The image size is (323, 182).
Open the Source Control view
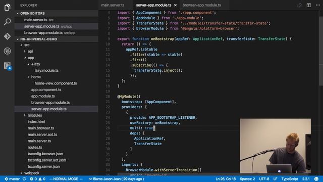7,36
